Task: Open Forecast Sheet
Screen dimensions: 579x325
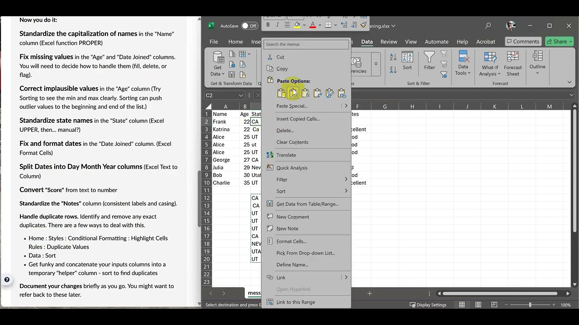Action: tap(513, 64)
